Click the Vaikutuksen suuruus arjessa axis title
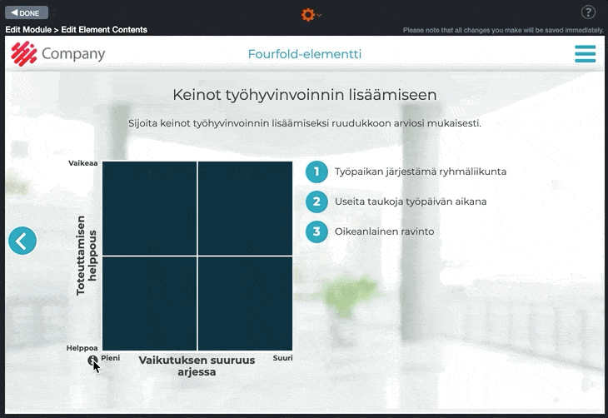Viewport: 608px width, 418px height. click(197, 366)
